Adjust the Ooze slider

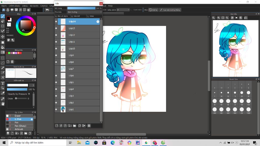click(x=21, y=99)
